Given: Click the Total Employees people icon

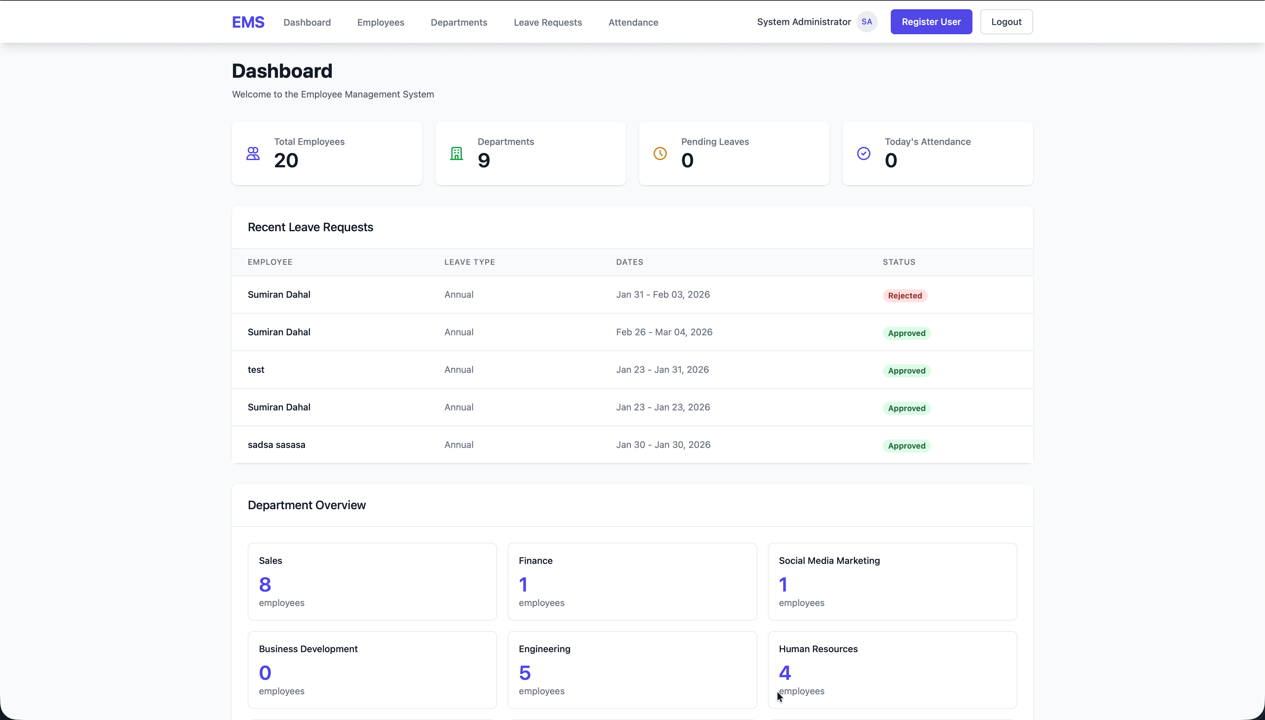Looking at the screenshot, I should (x=253, y=153).
